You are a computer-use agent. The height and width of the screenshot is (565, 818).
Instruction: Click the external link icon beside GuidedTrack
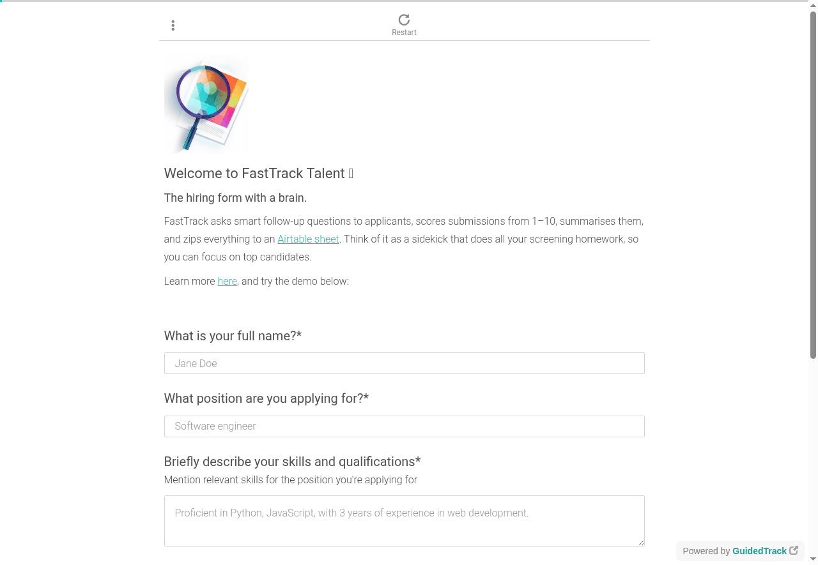pos(794,550)
